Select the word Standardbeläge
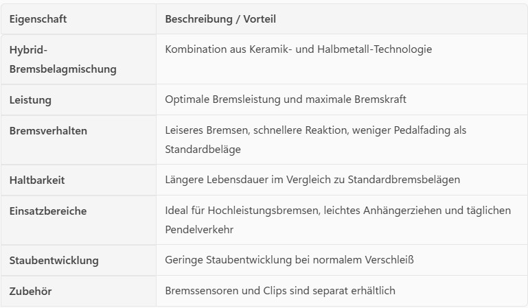 [199, 148]
